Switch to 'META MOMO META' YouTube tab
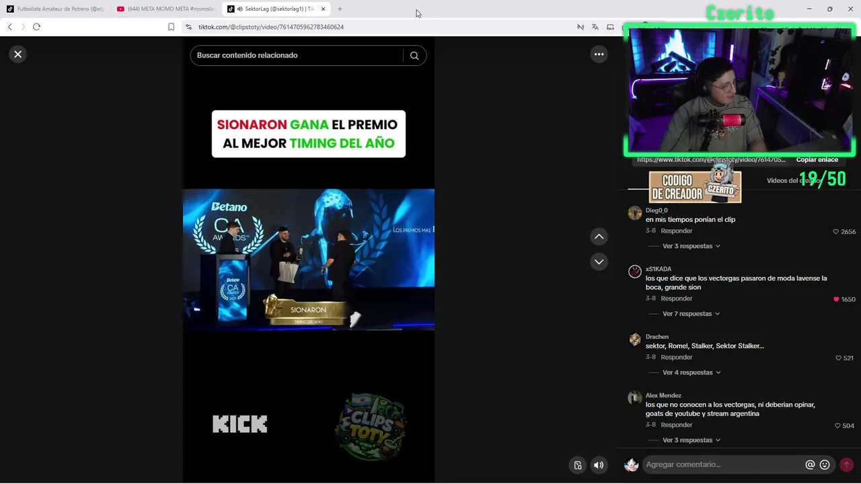The image size is (861, 484). pos(166,9)
